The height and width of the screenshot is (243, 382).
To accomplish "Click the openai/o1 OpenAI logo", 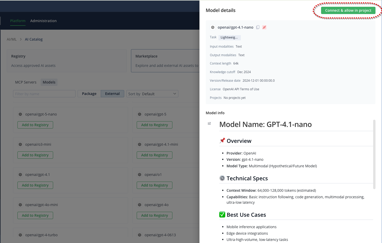I will coord(140,175).
